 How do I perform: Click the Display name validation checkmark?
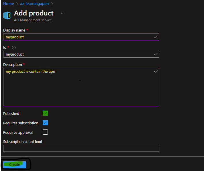(x=156, y=37)
